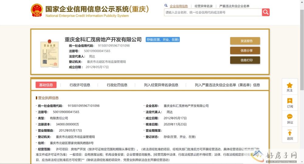
Task: Click the 信息分享 button
Action: [x=245, y=51]
